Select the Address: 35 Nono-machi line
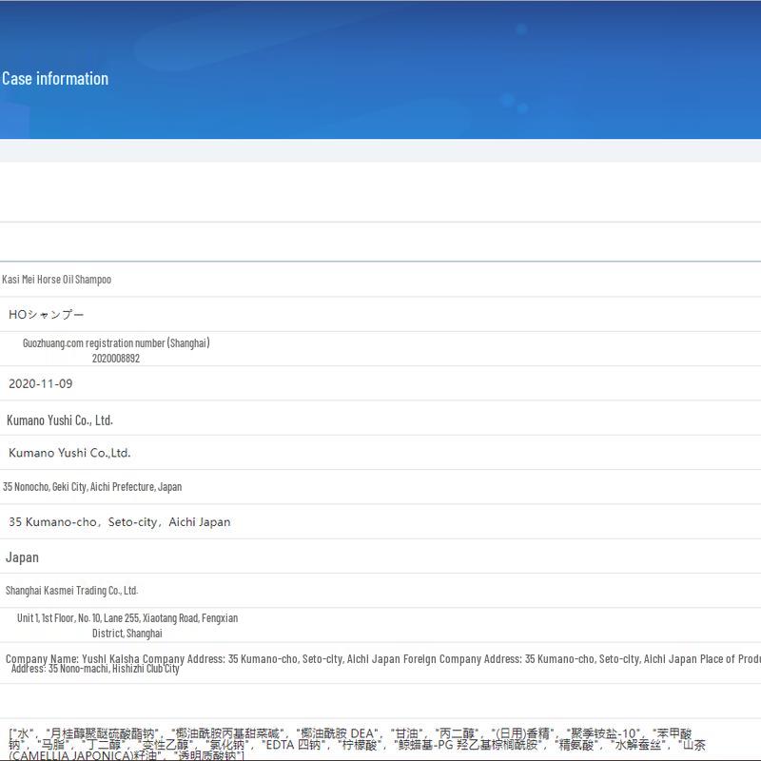This screenshot has height=761, width=761. click(x=95, y=670)
